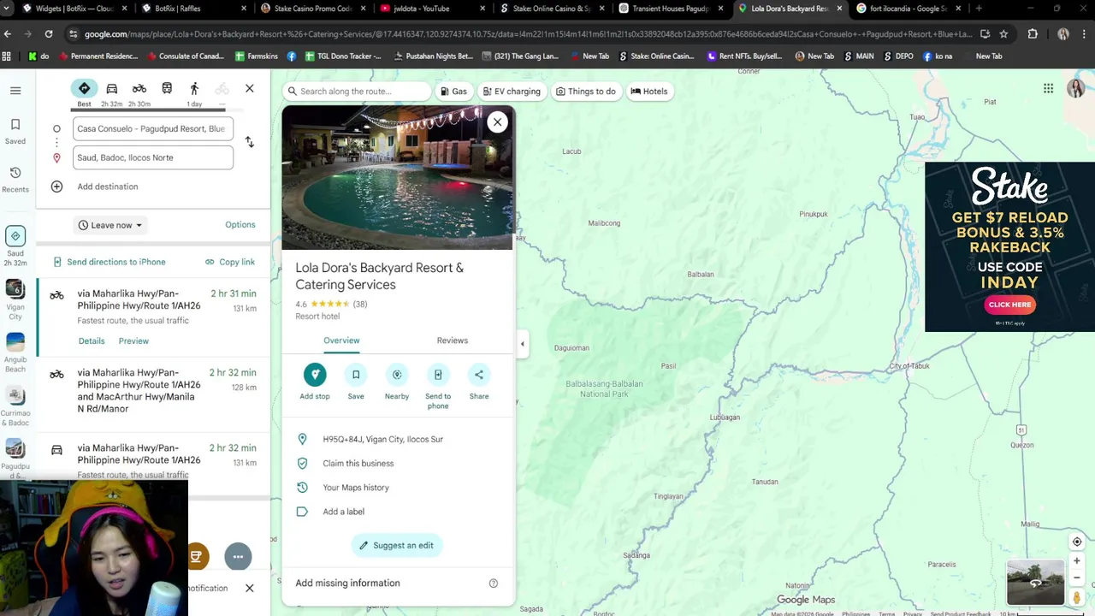Bookmark this page star
This screenshot has height=616, width=1095.
(x=1003, y=34)
